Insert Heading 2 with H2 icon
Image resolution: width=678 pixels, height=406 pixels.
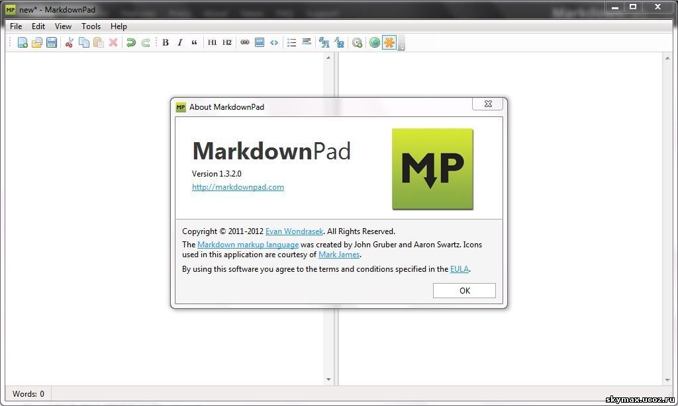227,42
